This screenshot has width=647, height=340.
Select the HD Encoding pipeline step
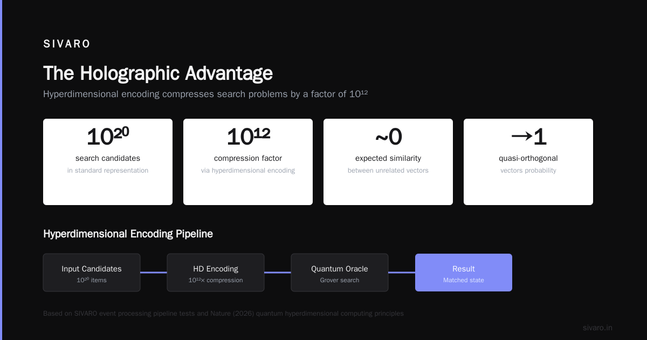216,273
